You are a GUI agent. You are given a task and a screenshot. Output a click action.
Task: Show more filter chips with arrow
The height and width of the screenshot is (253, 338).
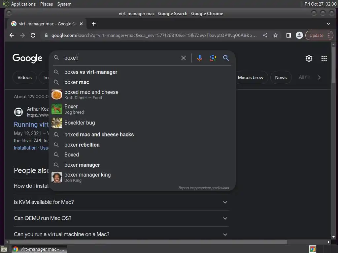[x=319, y=77]
